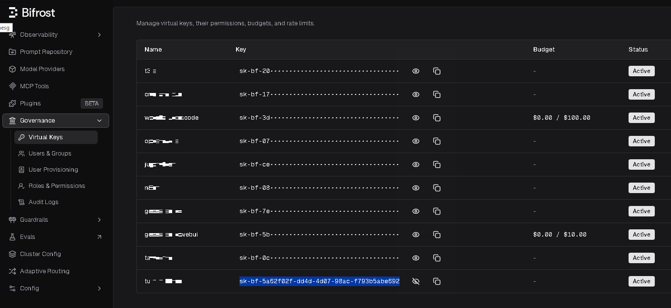This screenshot has height=308, width=671.
Task: Go to Audit Logs
Action: [x=43, y=202]
